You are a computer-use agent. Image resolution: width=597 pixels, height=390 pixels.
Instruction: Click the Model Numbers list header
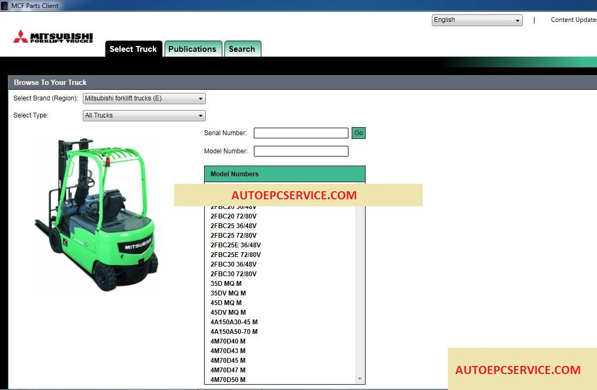click(285, 174)
